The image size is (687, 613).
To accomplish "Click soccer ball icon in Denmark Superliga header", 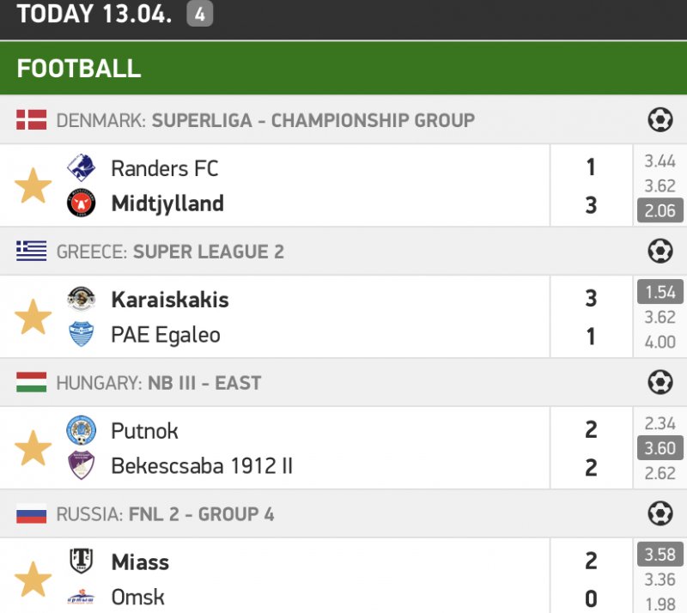I will (660, 120).
